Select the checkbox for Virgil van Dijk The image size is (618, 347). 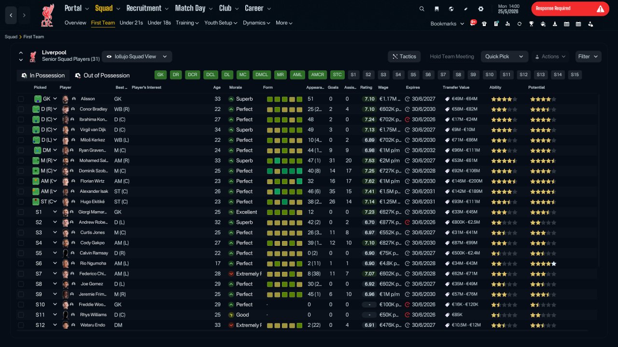click(21, 130)
